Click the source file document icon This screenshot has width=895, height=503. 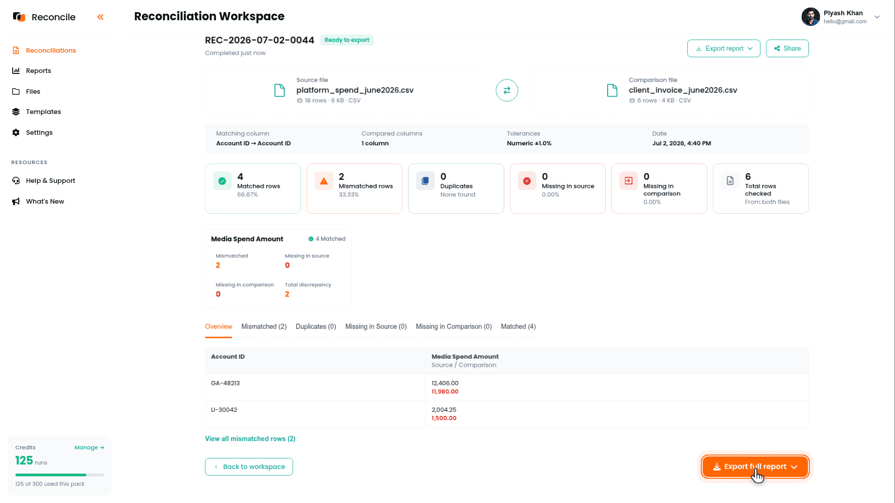tap(279, 91)
